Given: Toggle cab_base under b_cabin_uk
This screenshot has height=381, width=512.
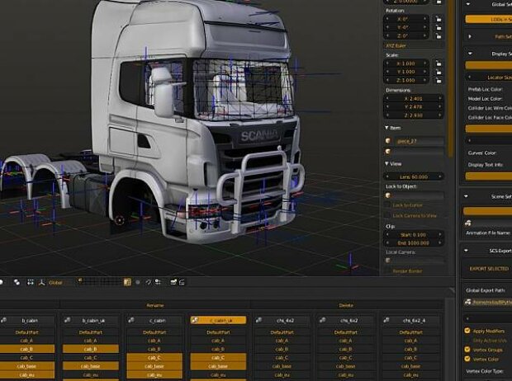Looking at the screenshot, I should coord(91,366).
